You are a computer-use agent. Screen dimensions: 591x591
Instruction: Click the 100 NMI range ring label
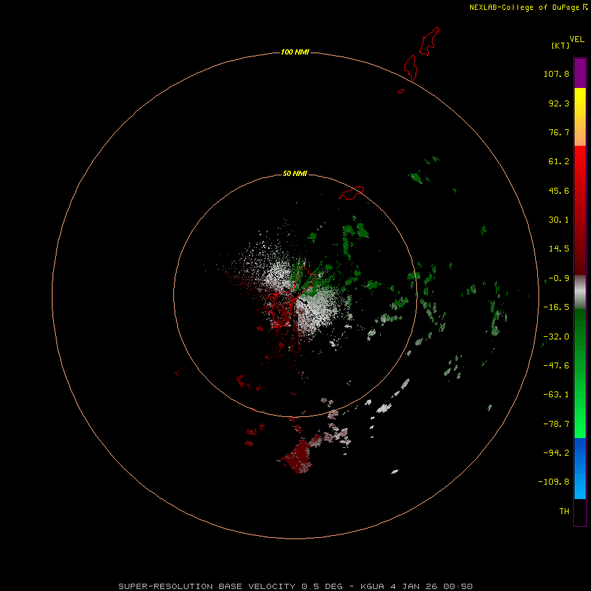(295, 52)
